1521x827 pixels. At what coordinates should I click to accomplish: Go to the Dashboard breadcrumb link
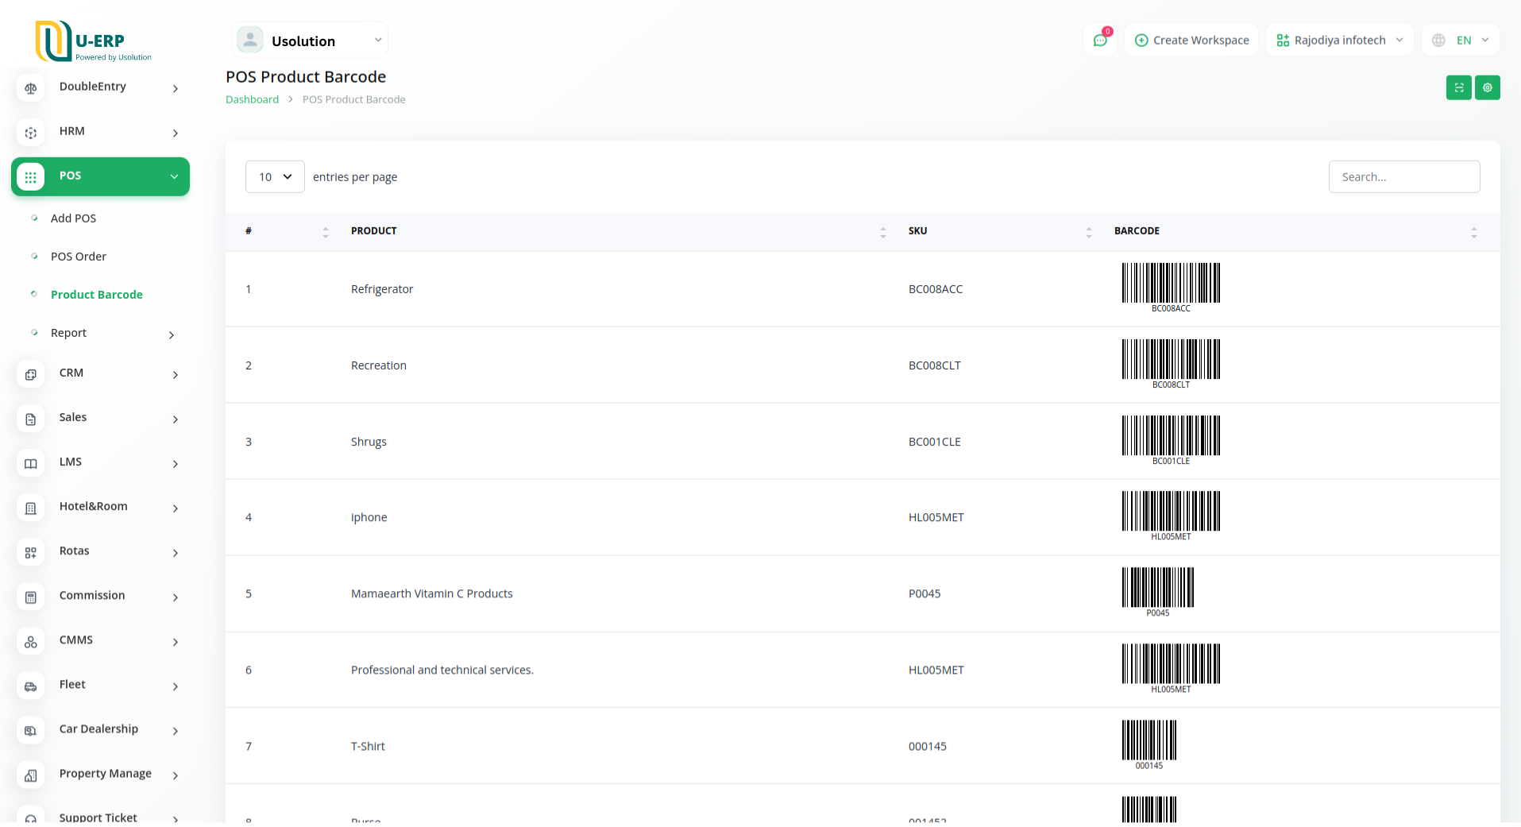click(252, 99)
